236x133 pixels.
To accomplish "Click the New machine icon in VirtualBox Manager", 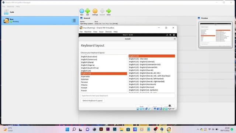I will click(x=82, y=11).
